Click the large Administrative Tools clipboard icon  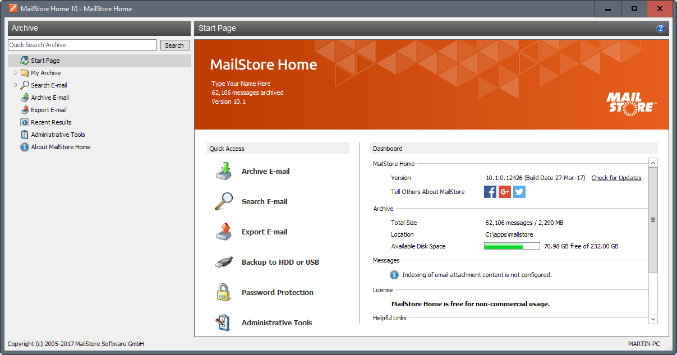(223, 322)
